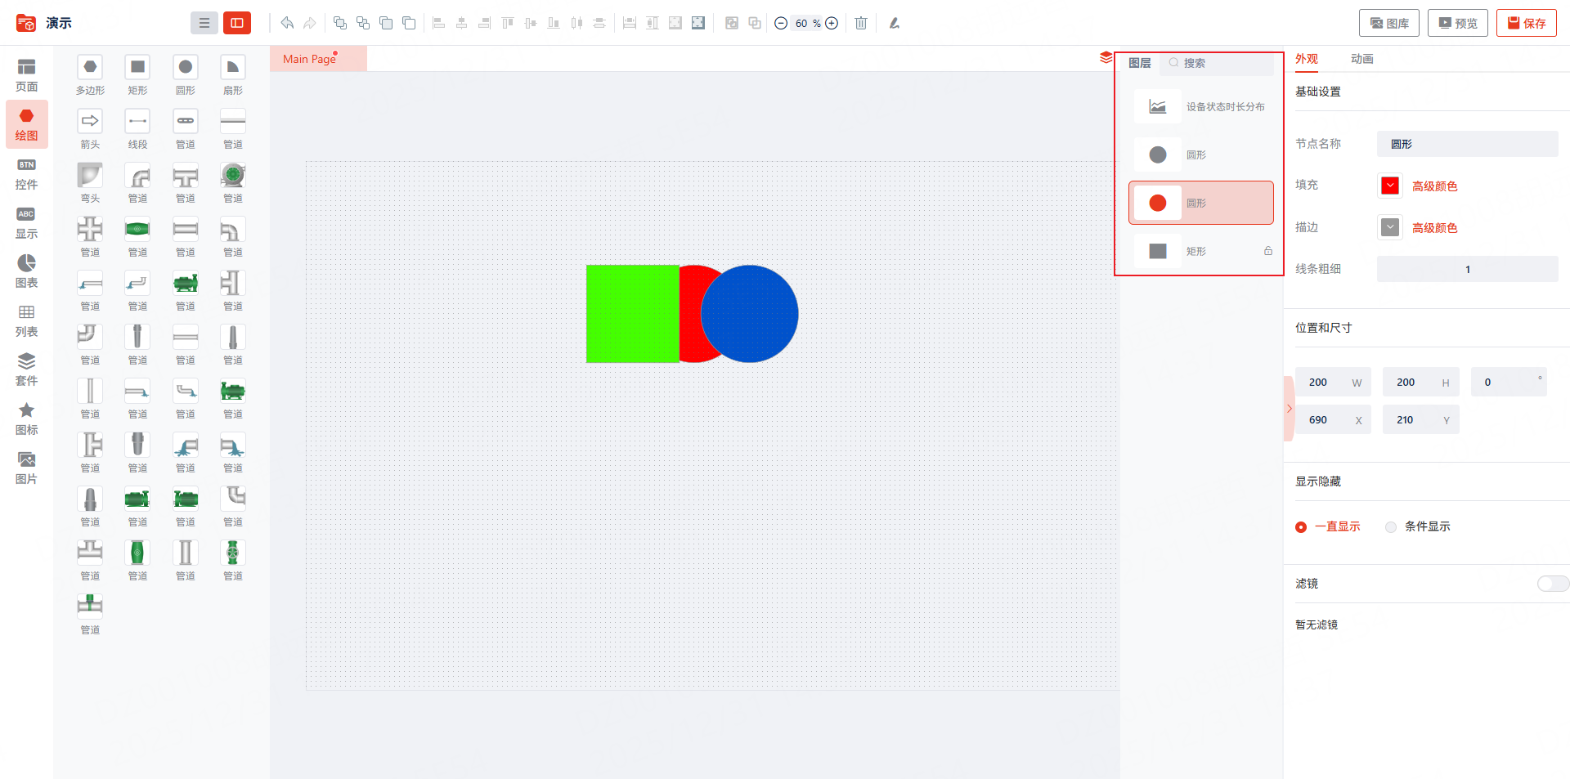This screenshot has height=779, width=1570.
Task: Click the lock icon on rectangle layer
Action: coord(1268,251)
